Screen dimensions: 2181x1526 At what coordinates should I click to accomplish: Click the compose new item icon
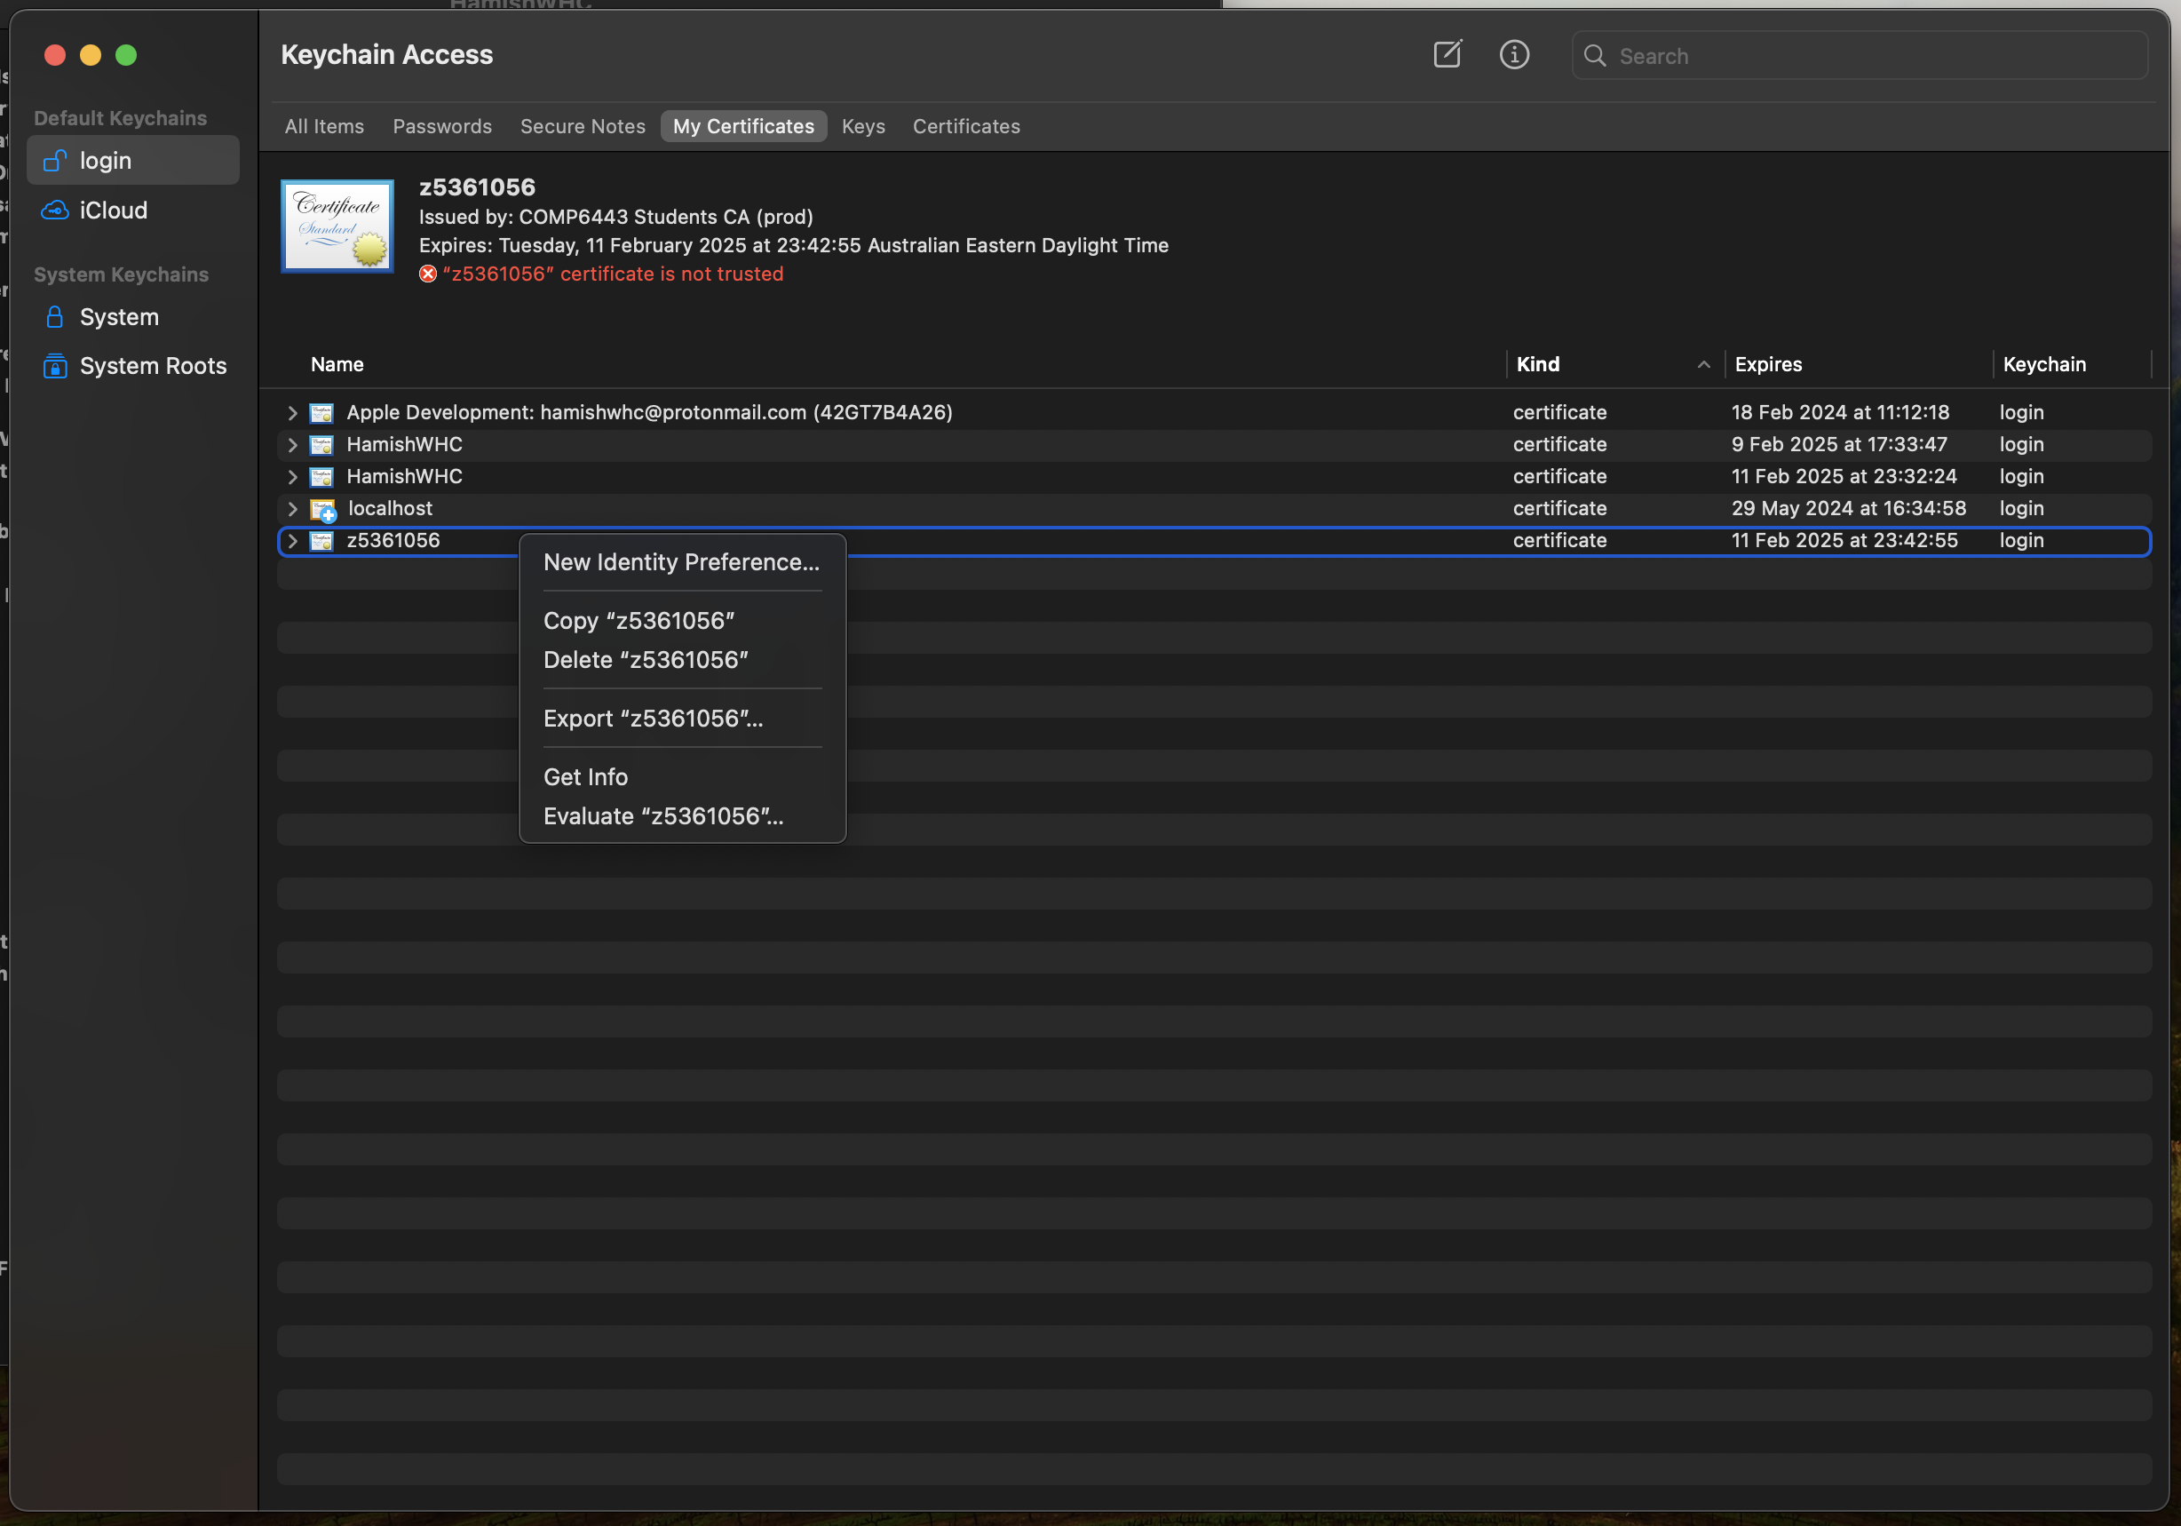tap(1447, 55)
